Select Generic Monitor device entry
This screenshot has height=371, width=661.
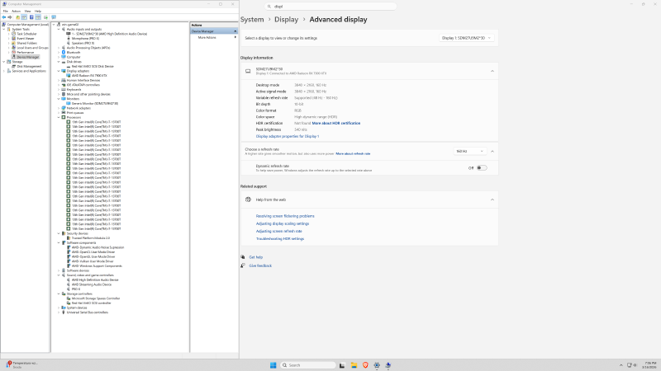pos(95,103)
